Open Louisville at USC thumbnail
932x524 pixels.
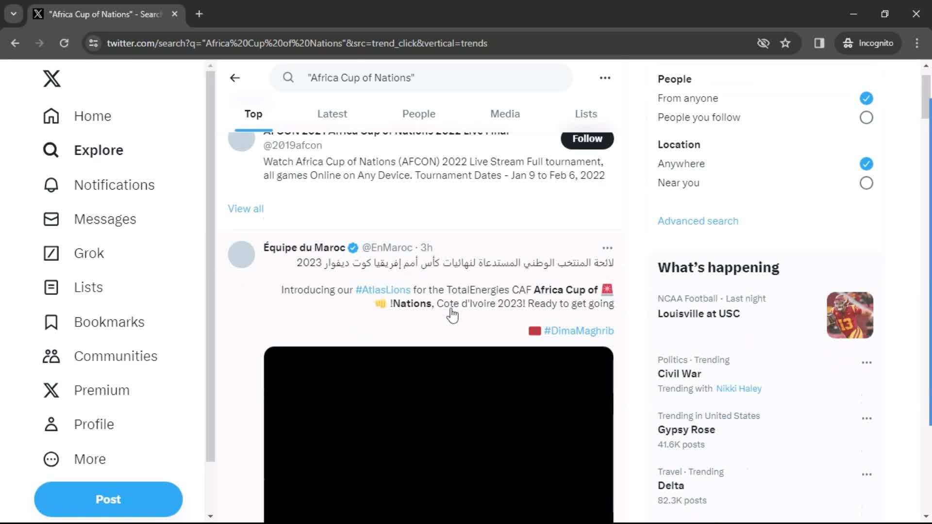point(849,315)
